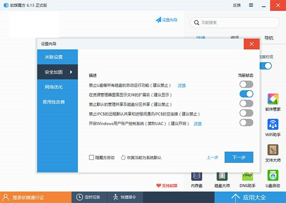
Task: Open the U盘启动 tool
Action: click(x=273, y=177)
